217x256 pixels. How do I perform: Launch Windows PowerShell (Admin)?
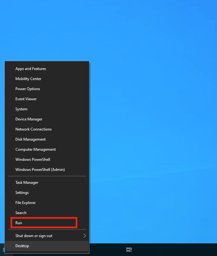(47, 170)
